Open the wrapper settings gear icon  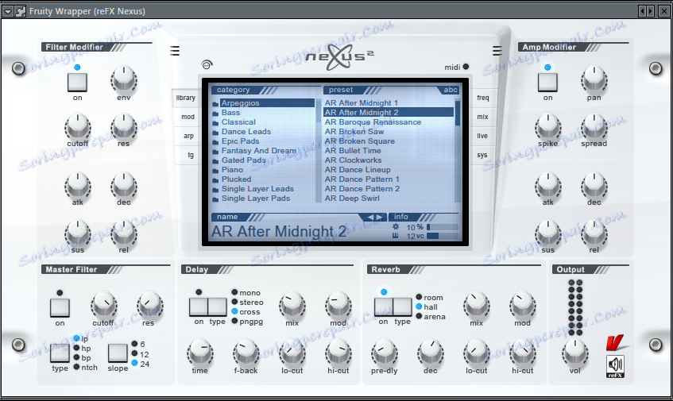[x=20, y=11]
